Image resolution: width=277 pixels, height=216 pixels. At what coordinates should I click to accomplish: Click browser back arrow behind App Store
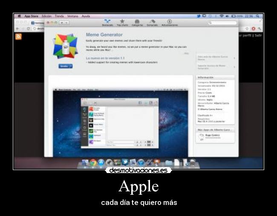click(17, 28)
